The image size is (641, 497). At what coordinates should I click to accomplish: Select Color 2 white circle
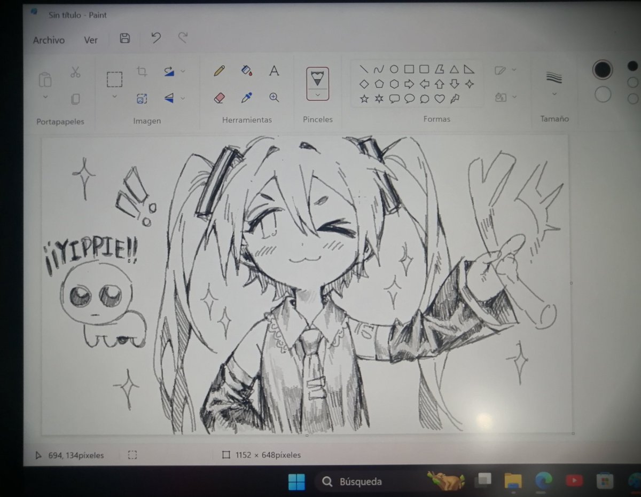pos(603,94)
